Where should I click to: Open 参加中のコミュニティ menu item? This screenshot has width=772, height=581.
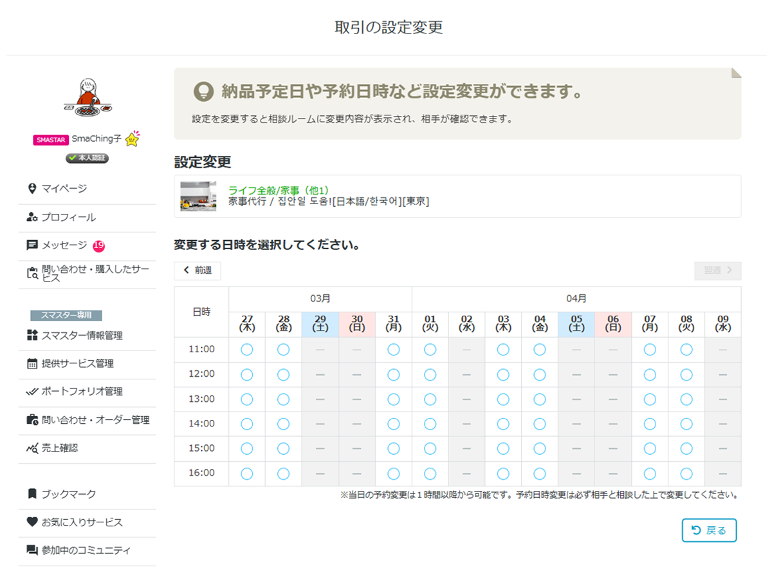pyautogui.click(x=86, y=551)
